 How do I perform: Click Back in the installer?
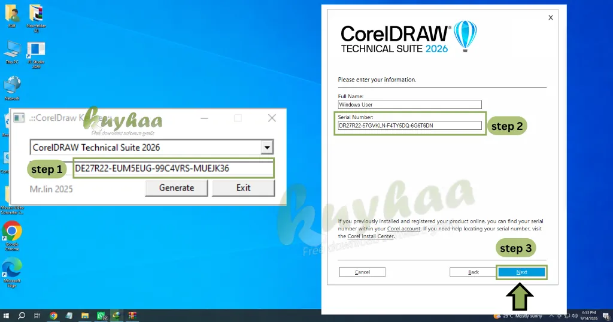click(x=473, y=272)
